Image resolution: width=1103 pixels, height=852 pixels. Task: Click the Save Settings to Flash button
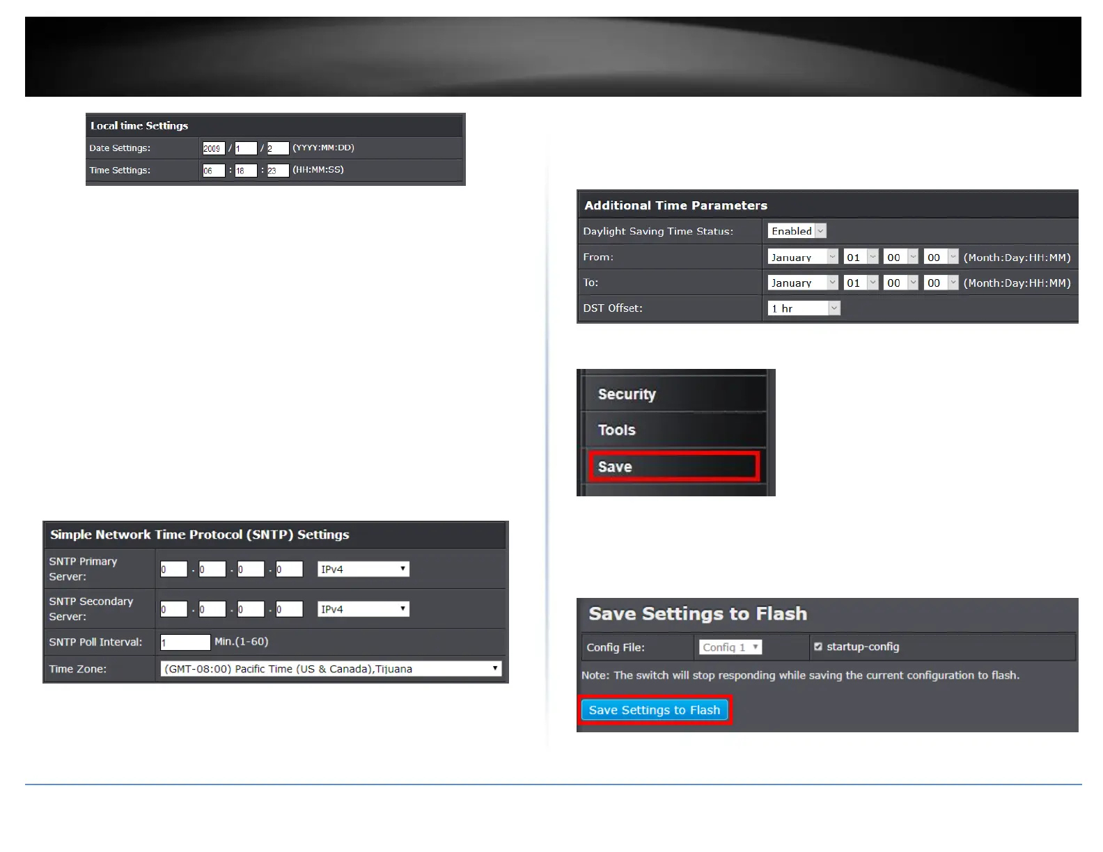tap(655, 710)
